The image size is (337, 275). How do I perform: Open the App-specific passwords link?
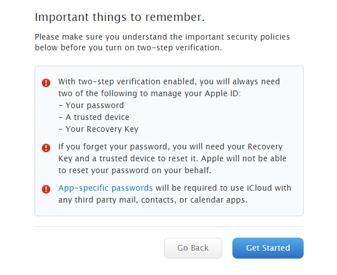coord(106,188)
